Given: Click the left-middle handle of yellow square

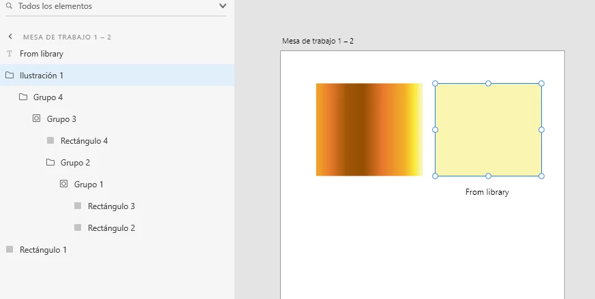Looking at the screenshot, I should [436, 130].
